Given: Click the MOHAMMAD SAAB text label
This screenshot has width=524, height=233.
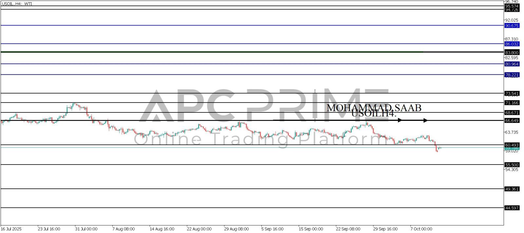Looking at the screenshot, I should [x=374, y=107].
